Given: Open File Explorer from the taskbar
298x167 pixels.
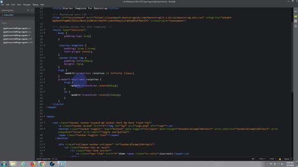Looking at the screenshot, I should (13, 164).
